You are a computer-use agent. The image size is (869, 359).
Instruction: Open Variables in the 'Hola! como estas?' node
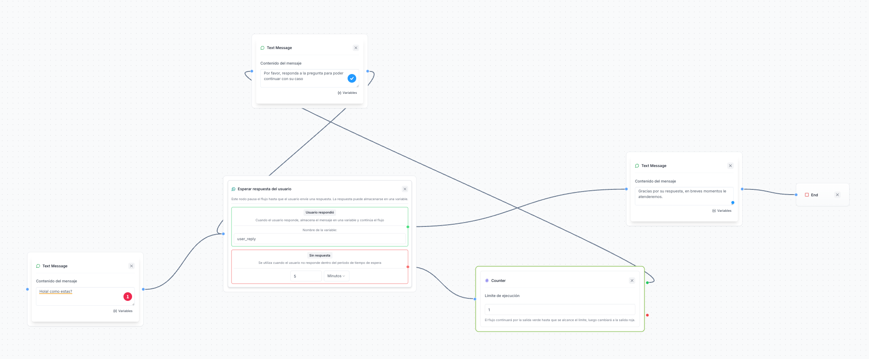pos(123,311)
